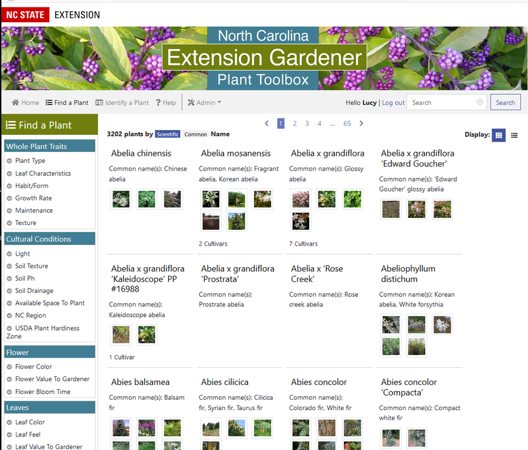Open the first Abelia chinensis thumbnail
Viewport: 528px width, 450px height.
click(x=121, y=199)
